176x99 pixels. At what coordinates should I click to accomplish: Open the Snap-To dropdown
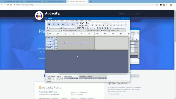60,78
